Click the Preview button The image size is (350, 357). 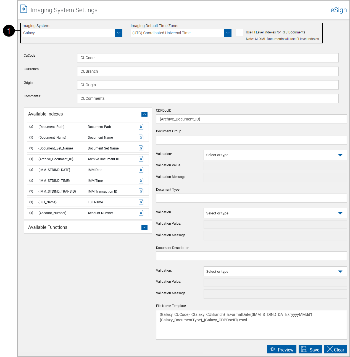[x=281, y=349]
